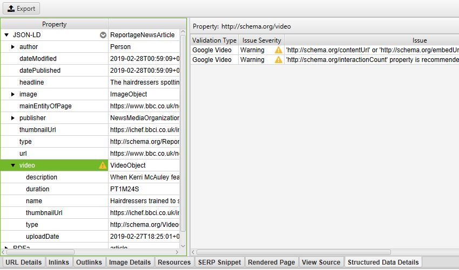
Task: Switch to the URL Details tab
Action: tap(23, 262)
